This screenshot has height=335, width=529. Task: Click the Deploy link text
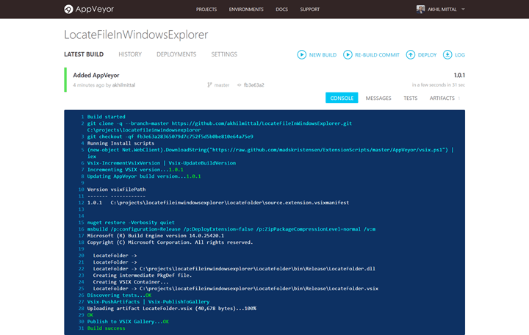pyautogui.click(x=427, y=55)
